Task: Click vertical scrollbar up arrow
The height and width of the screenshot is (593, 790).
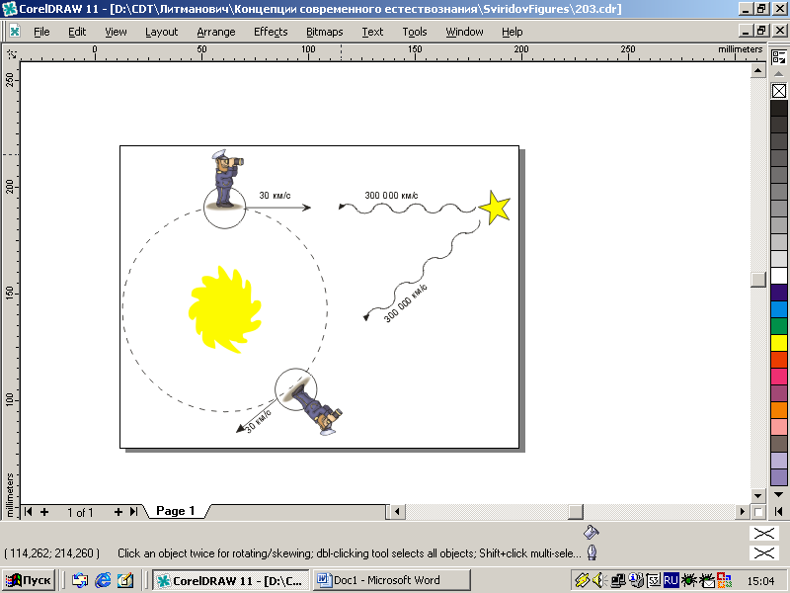Action: coord(757,70)
